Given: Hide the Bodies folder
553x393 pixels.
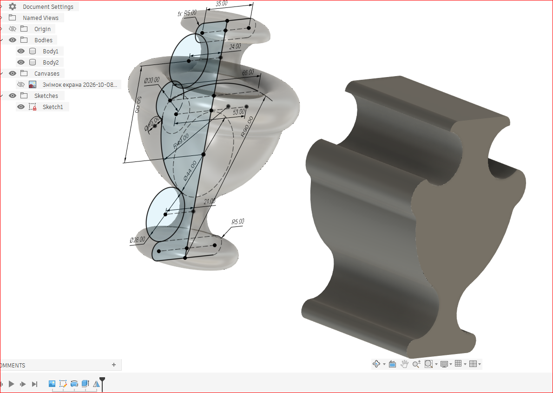Looking at the screenshot, I should tap(13, 40).
